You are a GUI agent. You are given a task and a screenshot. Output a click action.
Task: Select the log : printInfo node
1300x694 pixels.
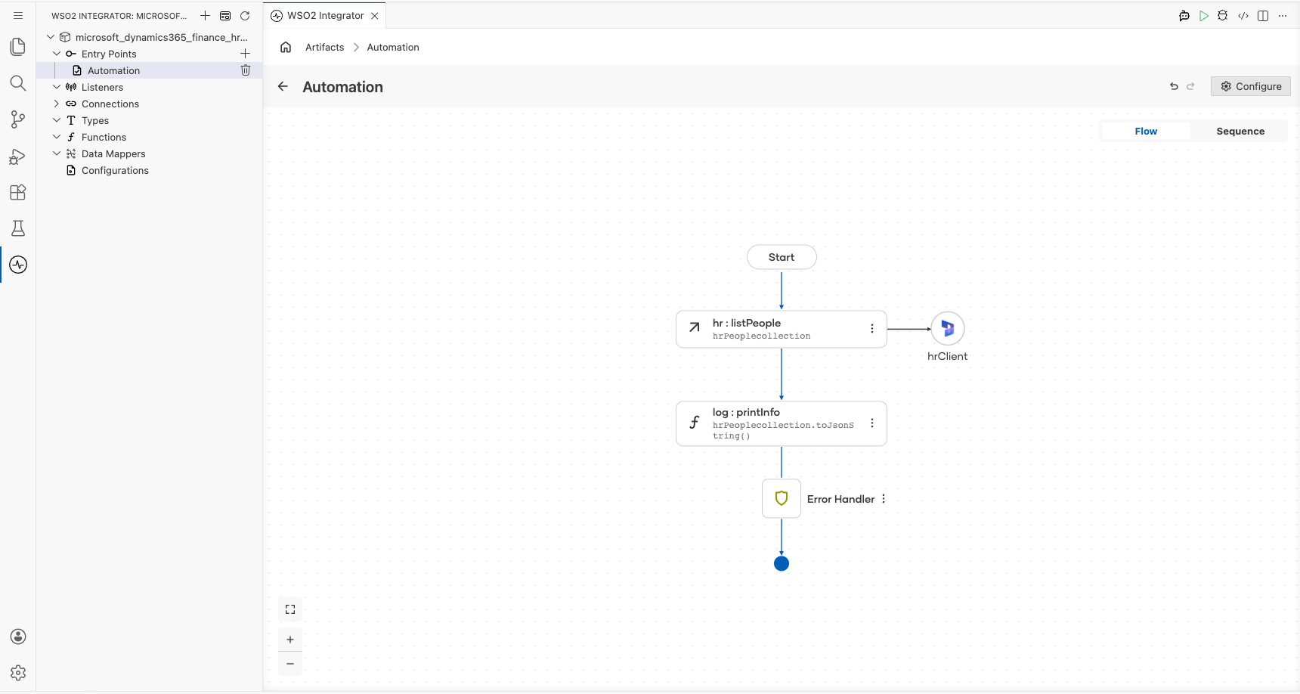(782, 423)
